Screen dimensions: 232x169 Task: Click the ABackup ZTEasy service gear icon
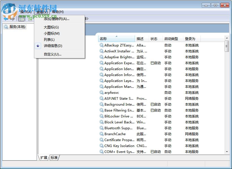pos(101,45)
